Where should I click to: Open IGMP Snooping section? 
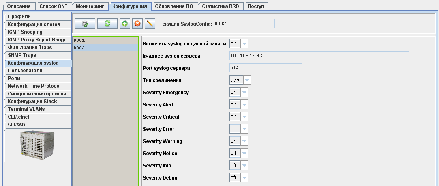pyautogui.click(x=38, y=32)
